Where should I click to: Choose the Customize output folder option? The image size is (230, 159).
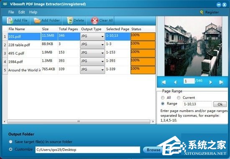coord(10,149)
